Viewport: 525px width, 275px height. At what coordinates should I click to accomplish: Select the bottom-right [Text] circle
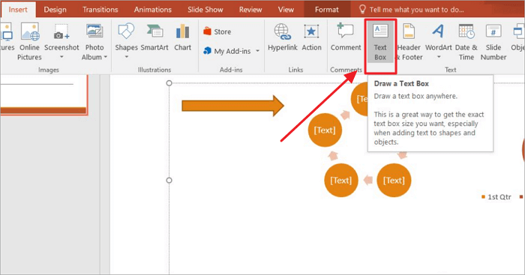coord(394,181)
